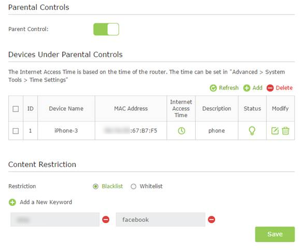Screen dimensions: 301x250
Task: Delete iPhone-3 entry using trash icon
Action: point(285,131)
